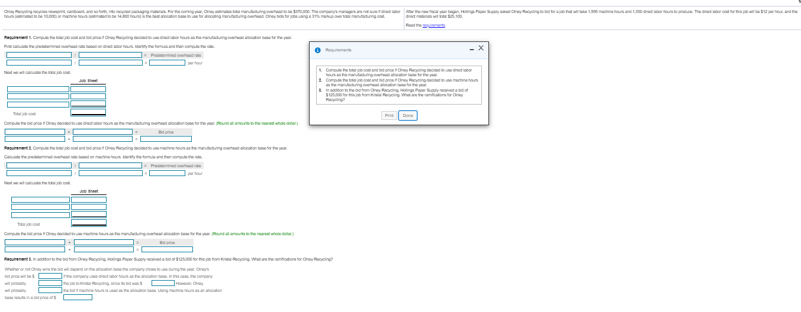Click the 'since its bid was $' field

[163, 283]
